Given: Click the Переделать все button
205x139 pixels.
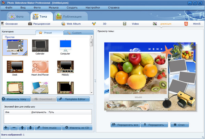Looking at the screenshot, I should (x=125, y=125).
